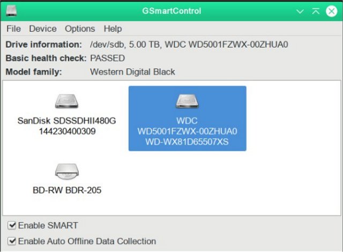
Task: Click the GSmartControl app icon in title bar
Action: pyautogui.click(x=11, y=11)
